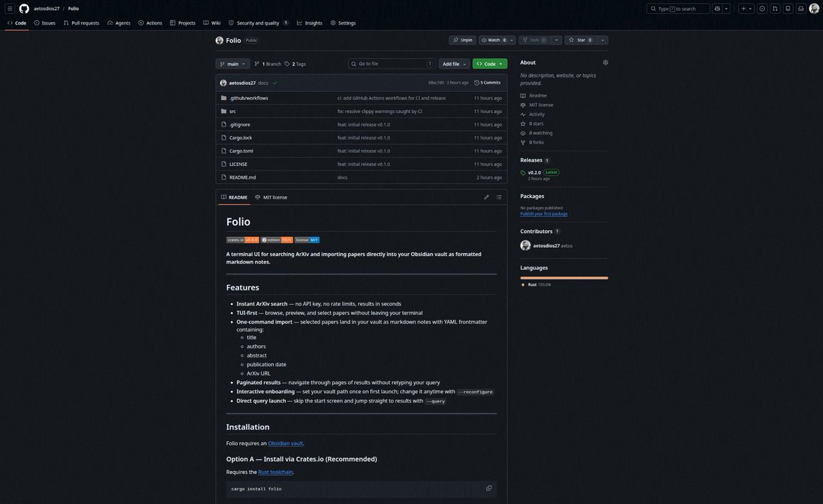Open pull requests icon in top header
823x504 pixels.
tap(775, 8)
